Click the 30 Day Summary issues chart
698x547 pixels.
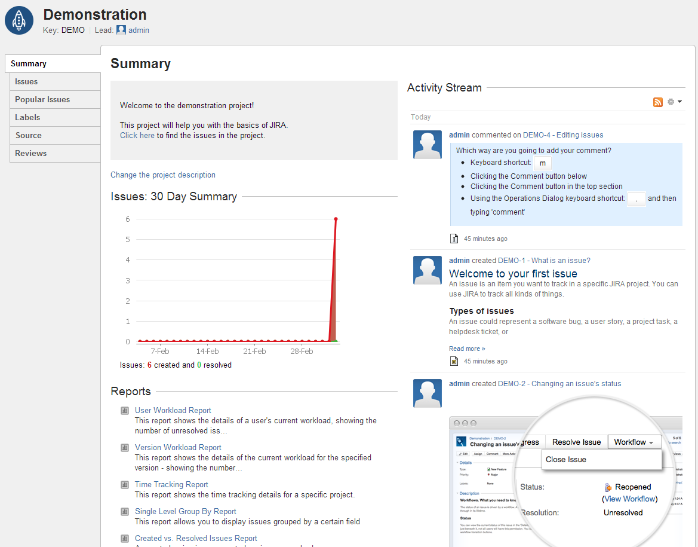click(x=232, y=285)
